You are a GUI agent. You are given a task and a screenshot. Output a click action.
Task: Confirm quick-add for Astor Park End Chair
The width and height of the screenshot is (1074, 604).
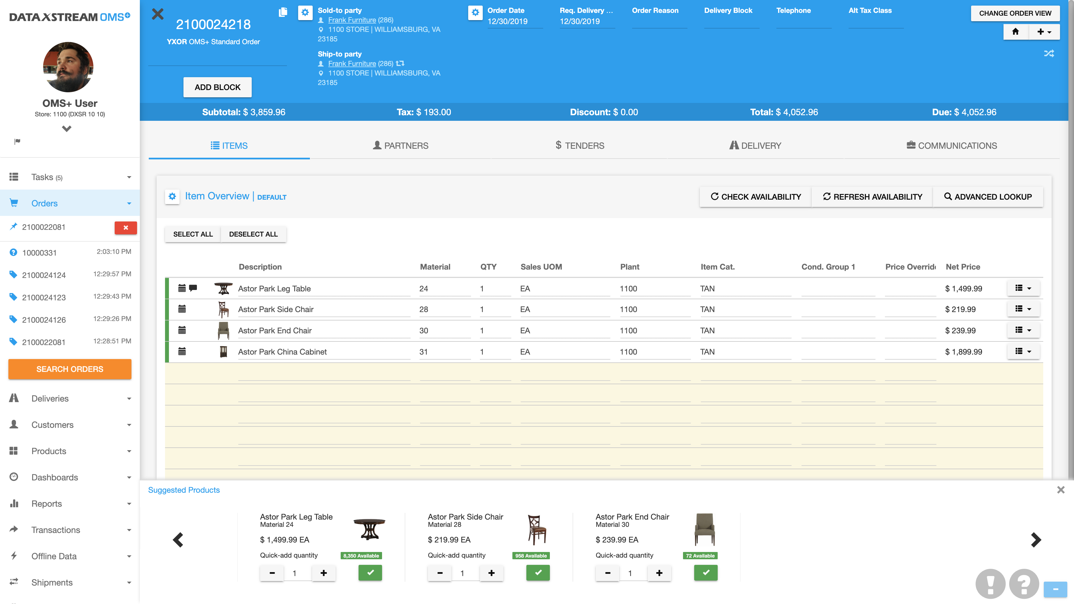click(x=705, y=572)
